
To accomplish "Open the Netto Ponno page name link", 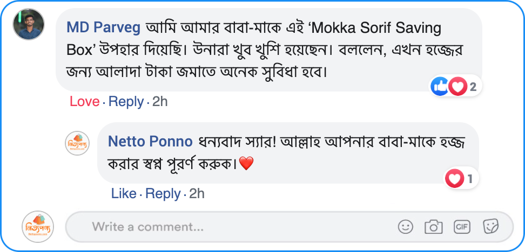I will point(150,142).
